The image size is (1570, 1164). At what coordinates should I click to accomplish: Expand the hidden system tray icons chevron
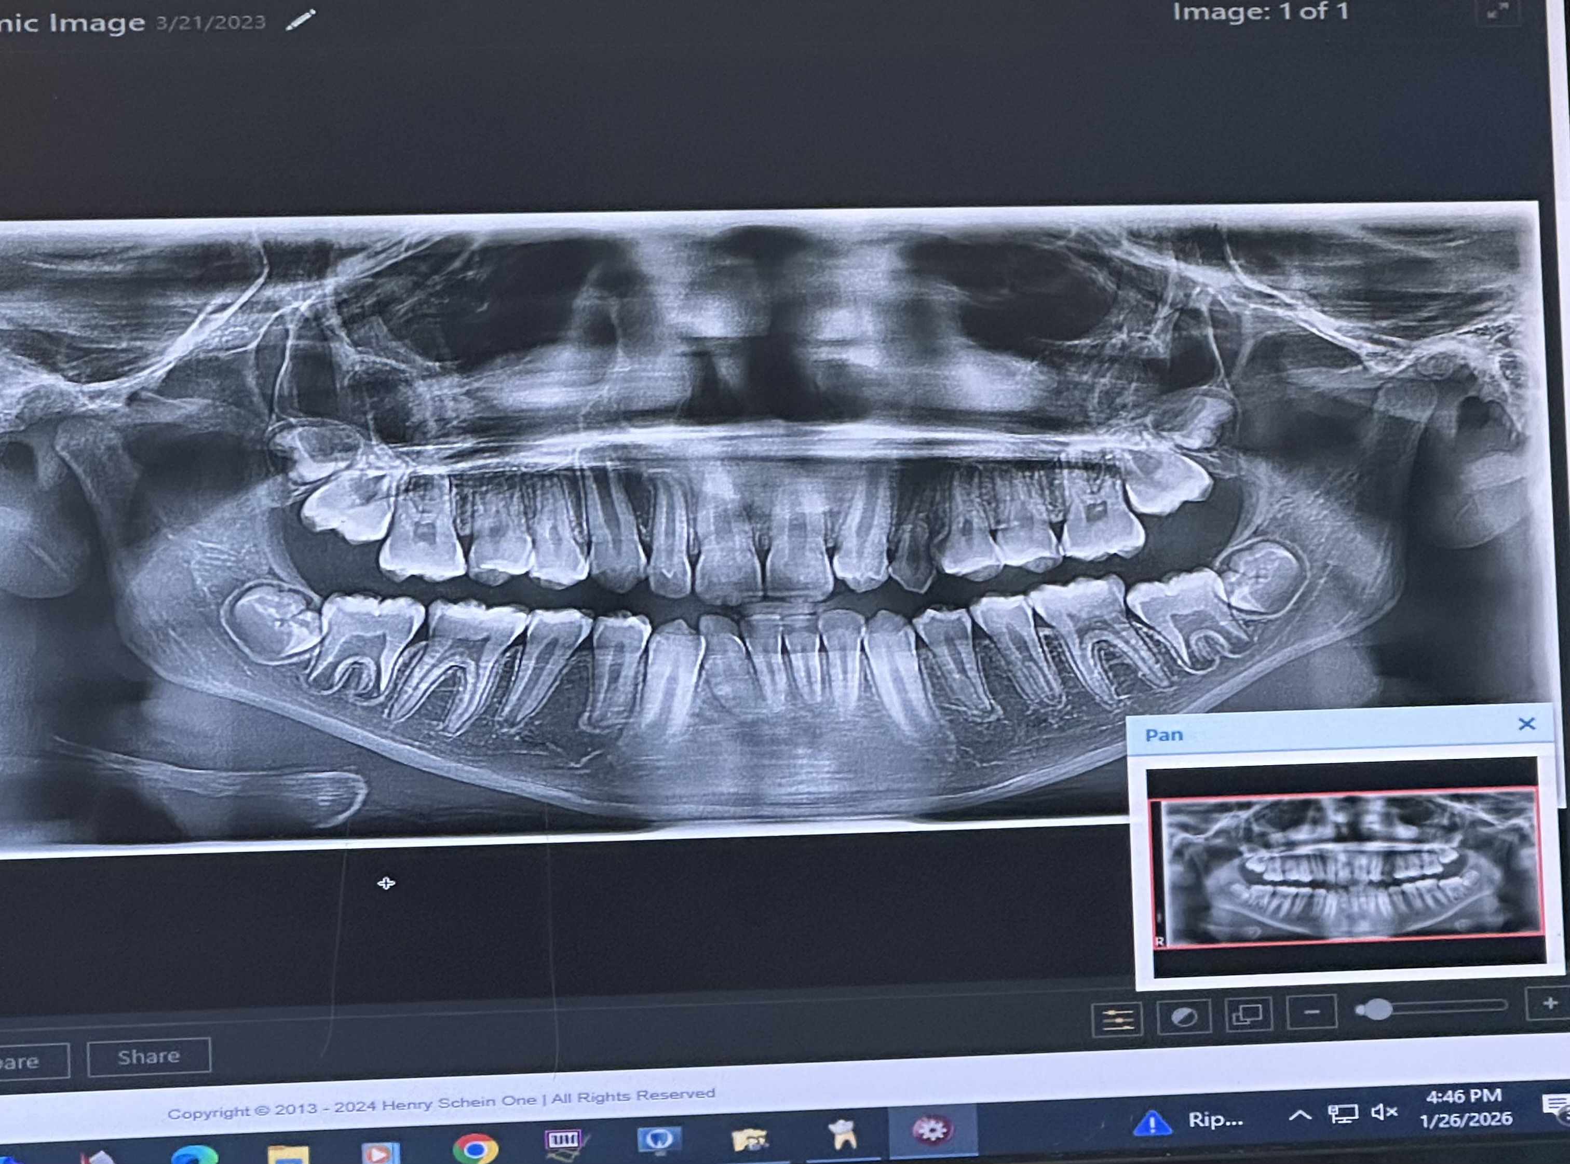tap(1300, 1115)
